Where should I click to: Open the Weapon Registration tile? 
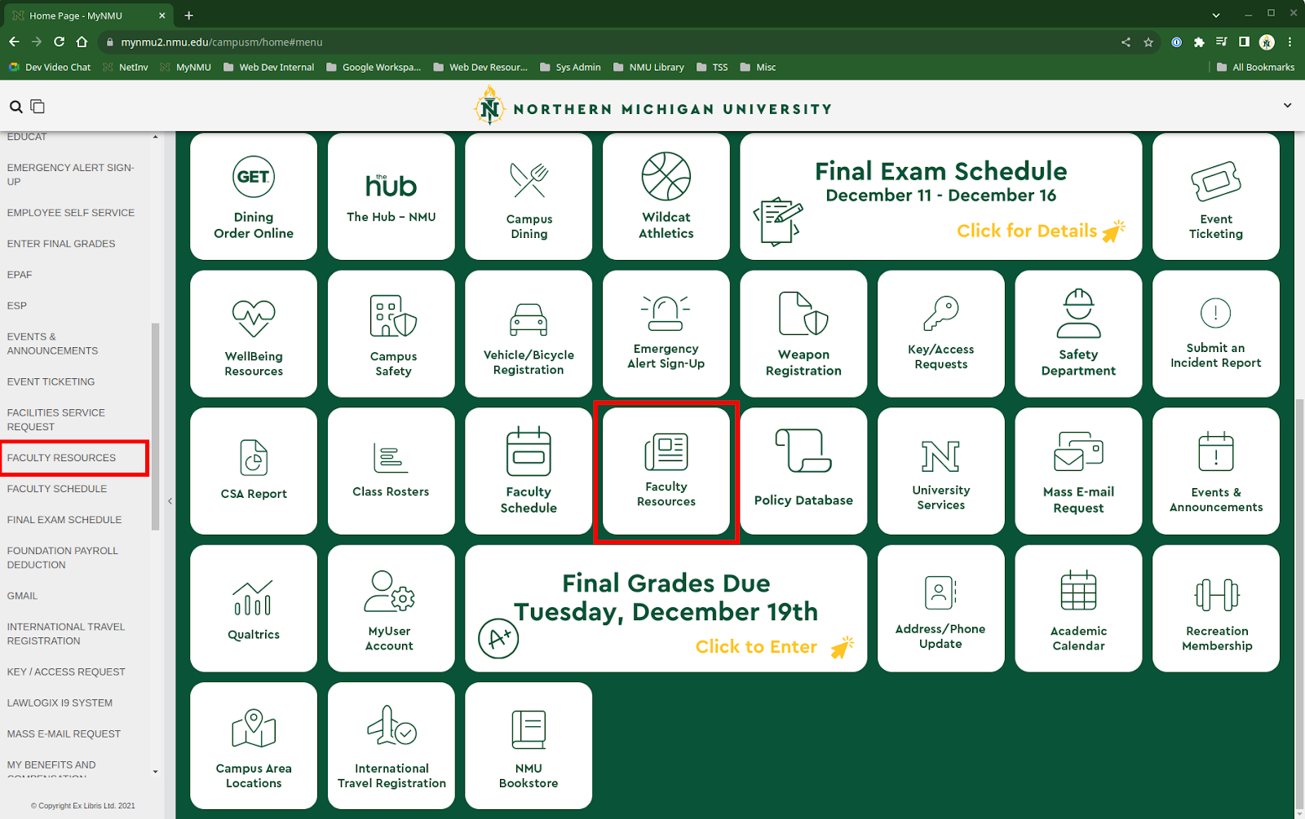pos(803,334)
